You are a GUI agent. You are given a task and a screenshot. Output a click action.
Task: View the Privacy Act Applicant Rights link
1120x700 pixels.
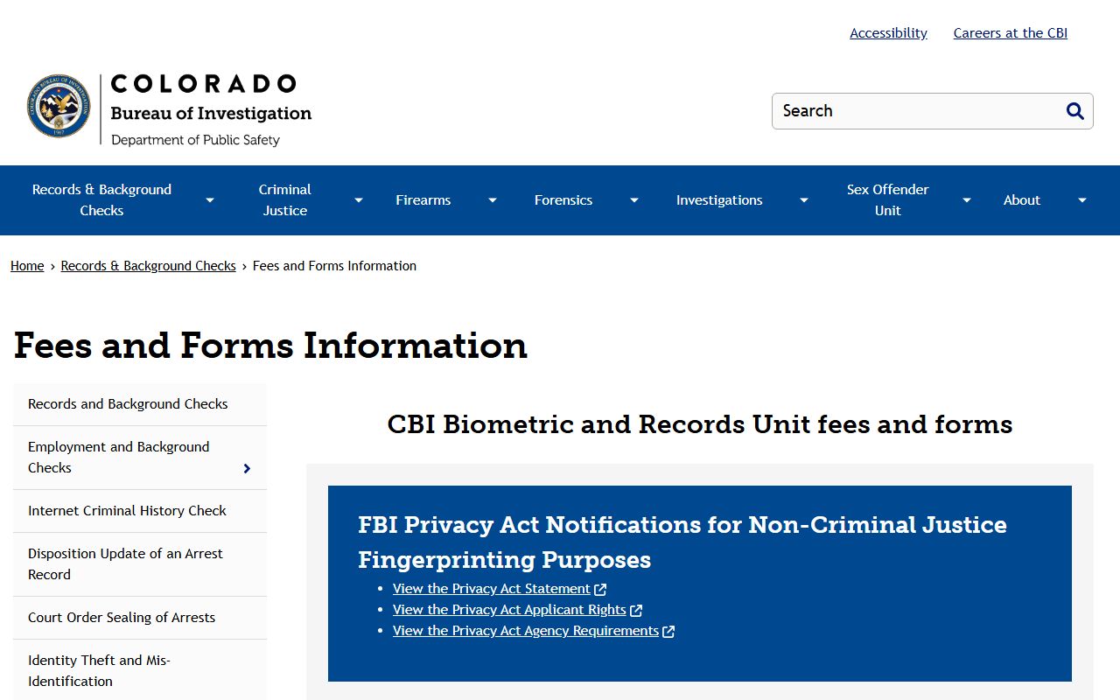pyautogui.click(x=509, y=610)
